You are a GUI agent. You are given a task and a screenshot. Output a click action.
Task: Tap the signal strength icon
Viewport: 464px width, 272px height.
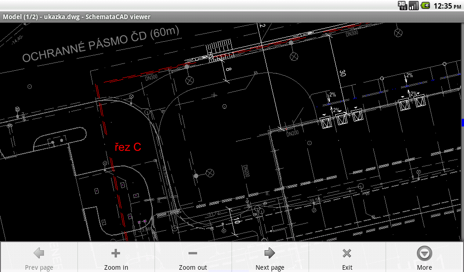(x=413, y=5)
